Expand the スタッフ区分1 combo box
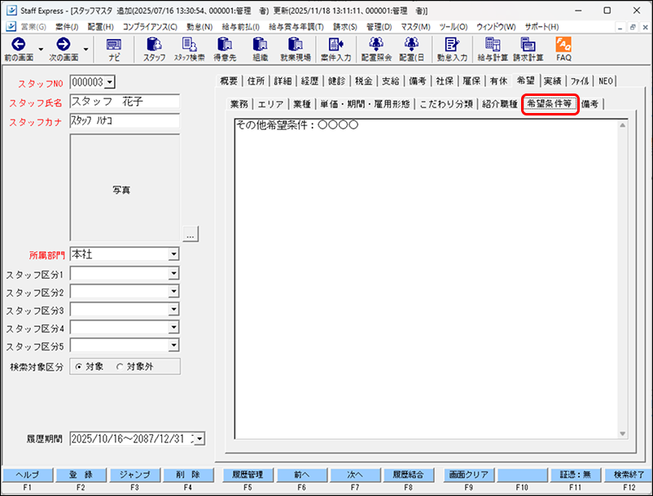This screenshot has width=653, height=496. [x=173, y=274]
